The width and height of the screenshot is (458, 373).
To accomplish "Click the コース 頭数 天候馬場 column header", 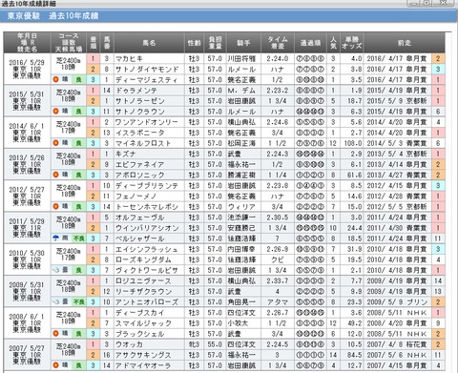I will (x=69, y=43).
